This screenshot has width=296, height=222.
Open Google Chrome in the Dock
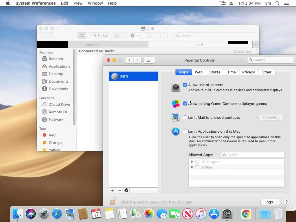click(246, 214)
